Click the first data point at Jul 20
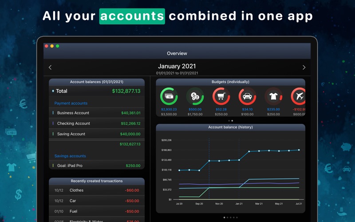Image resolution: width=355 pixels, height=222 pixels. [179, 170]
